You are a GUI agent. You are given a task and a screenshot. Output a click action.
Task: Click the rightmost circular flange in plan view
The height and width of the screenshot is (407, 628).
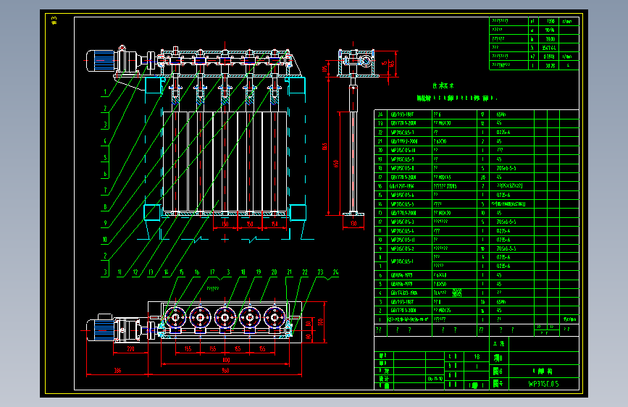coord(275,318)
